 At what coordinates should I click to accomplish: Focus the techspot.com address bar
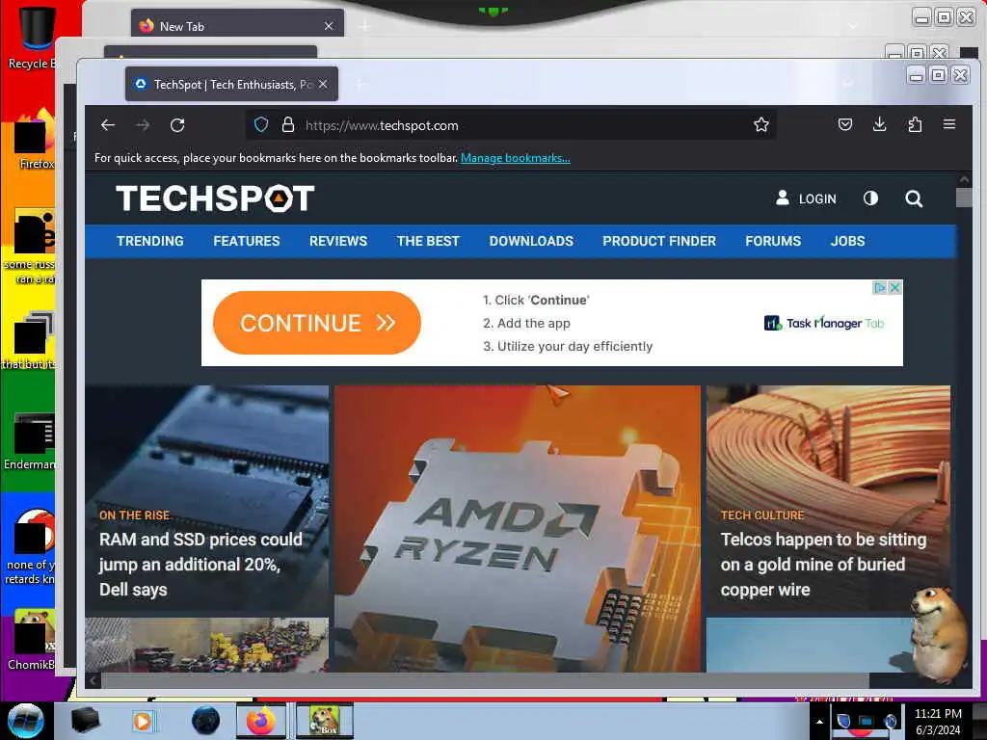pos(510,125)
